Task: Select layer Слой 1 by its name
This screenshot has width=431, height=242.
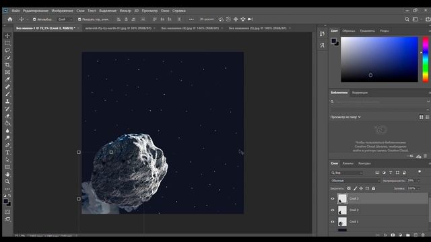Action: coord(354,222)
